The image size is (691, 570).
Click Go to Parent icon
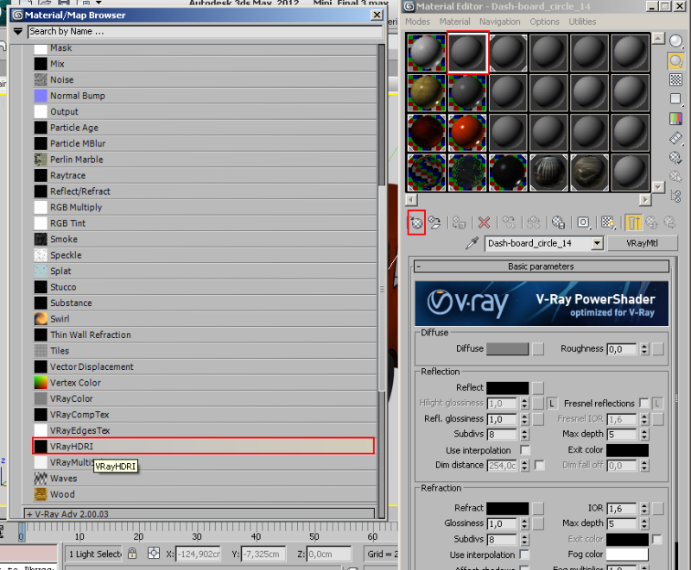coord(651,222)
